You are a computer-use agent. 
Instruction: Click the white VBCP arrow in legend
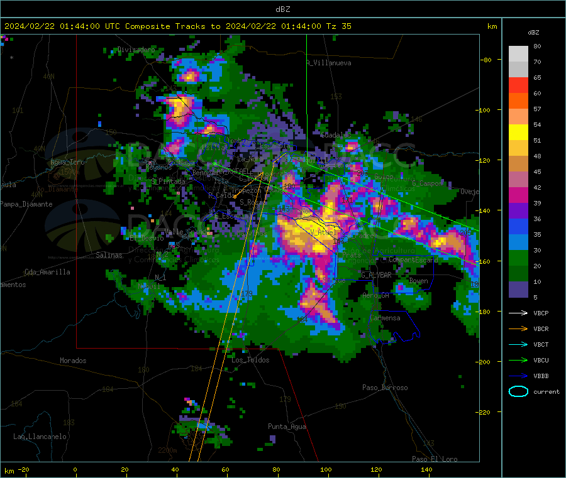pos(518,313)
